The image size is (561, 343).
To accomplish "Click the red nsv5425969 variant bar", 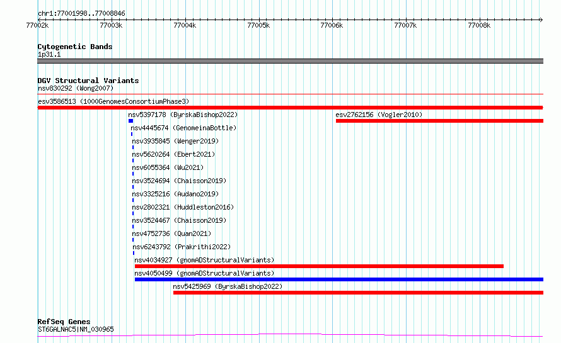I will click(358, 293).
